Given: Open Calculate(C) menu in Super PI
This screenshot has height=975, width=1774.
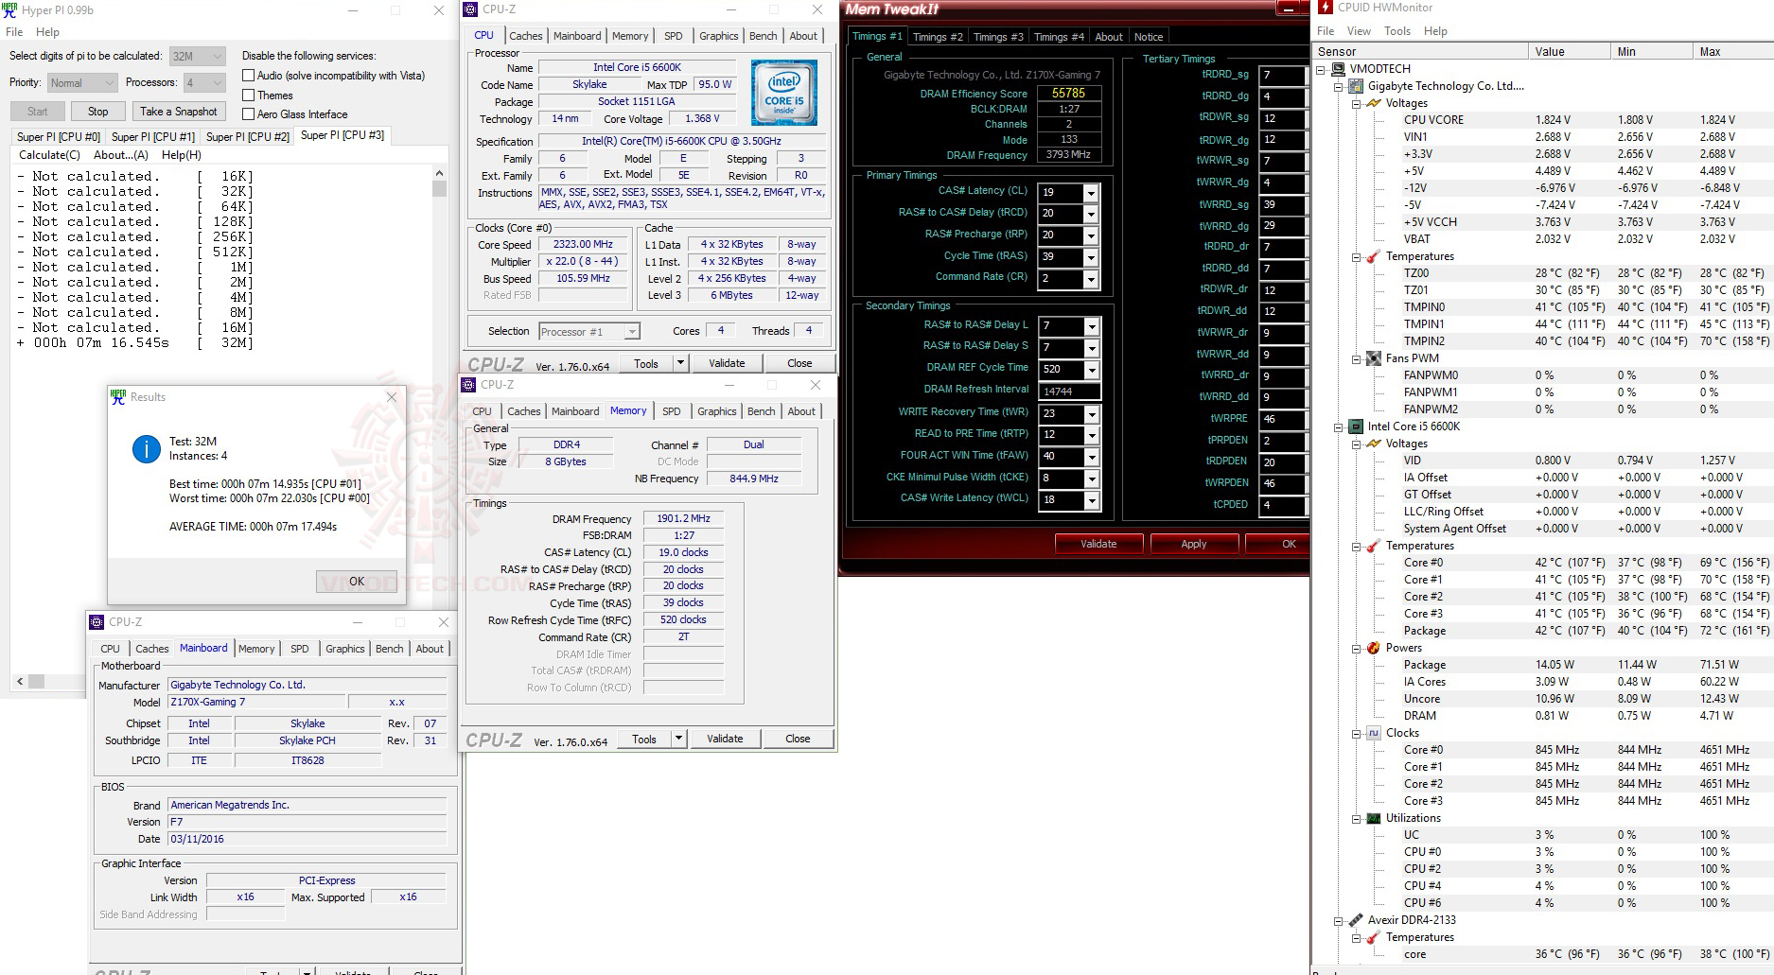Looking at the screenshot, I should coord(50,155).
